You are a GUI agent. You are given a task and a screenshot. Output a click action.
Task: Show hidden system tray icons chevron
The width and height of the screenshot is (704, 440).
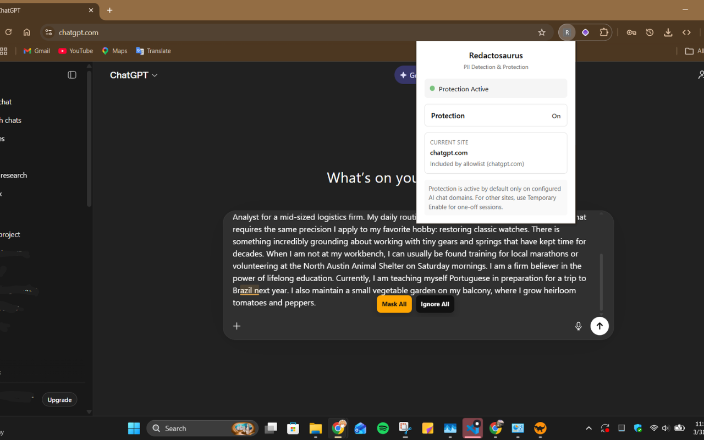click(x=588, y=428)
